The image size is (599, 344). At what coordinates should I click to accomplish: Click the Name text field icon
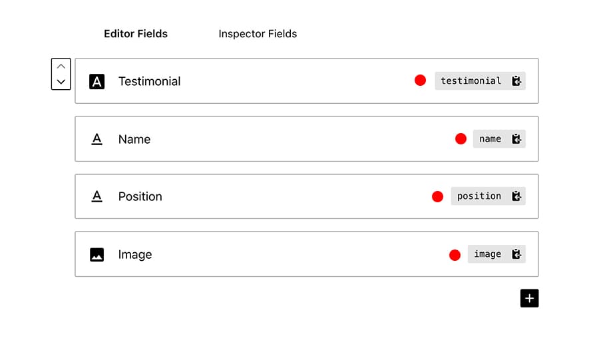pyautogui.click(x=97, y=139)
